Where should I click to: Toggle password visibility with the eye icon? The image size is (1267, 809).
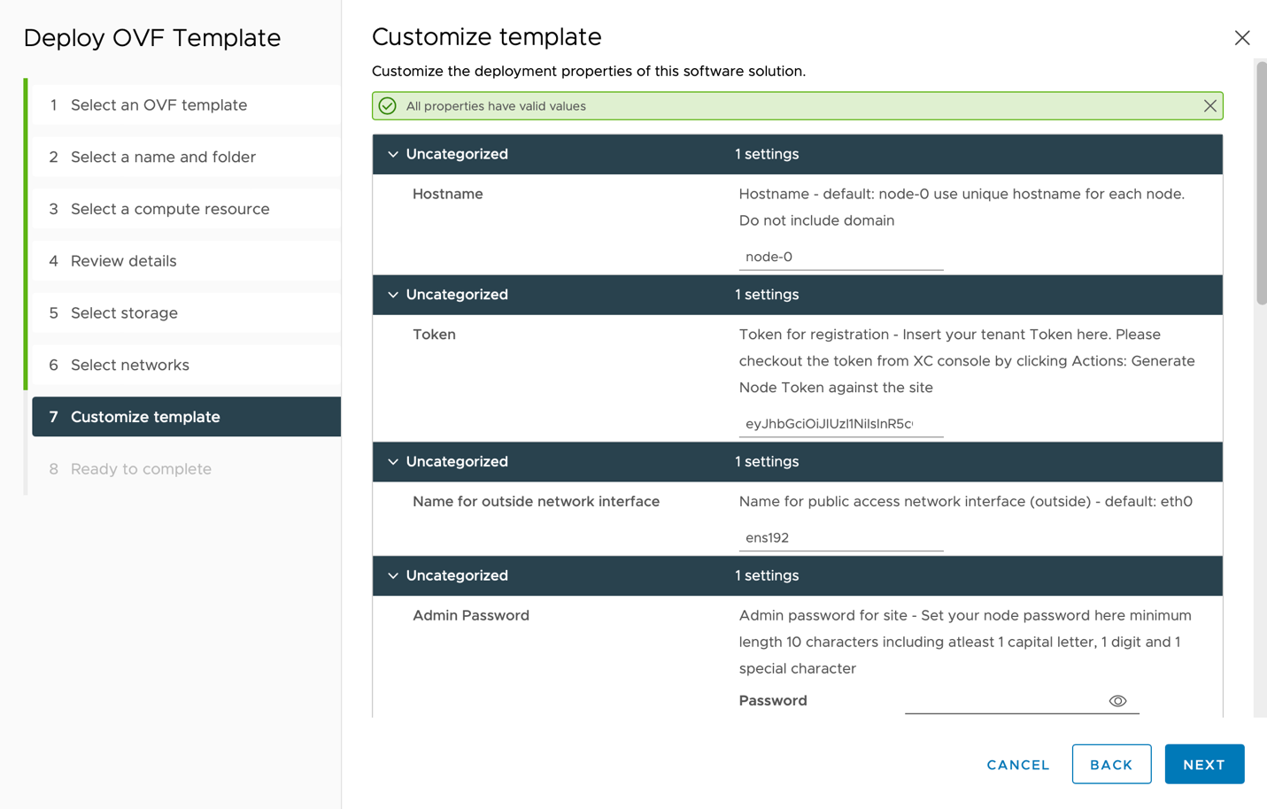coord(1117,700)
